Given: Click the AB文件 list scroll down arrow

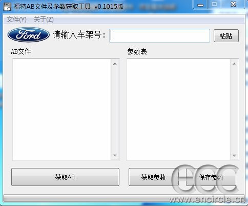Looking at the screenshot, I should pos(115,156).
